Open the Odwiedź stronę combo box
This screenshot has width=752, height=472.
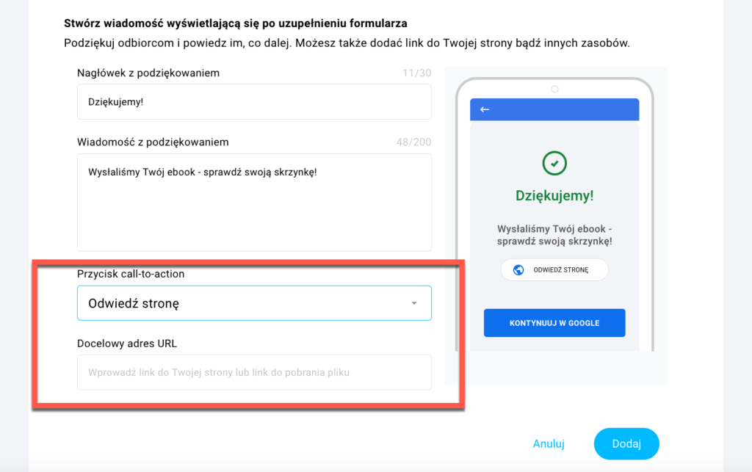(x=254, y=303)
